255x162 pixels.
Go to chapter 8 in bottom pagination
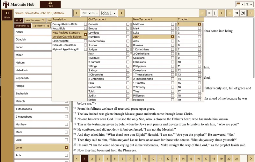click(x=138, y=159)
